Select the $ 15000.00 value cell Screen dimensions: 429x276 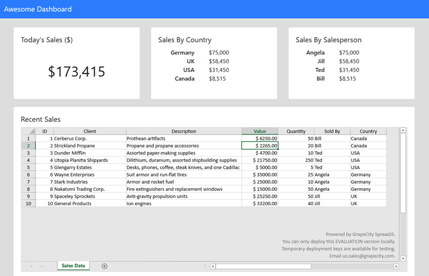[260, 189]
